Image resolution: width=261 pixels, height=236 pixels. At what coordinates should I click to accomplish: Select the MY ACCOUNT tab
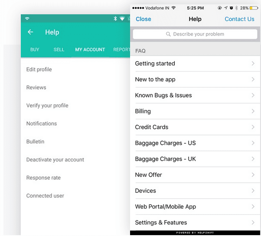tap(90, 49)
